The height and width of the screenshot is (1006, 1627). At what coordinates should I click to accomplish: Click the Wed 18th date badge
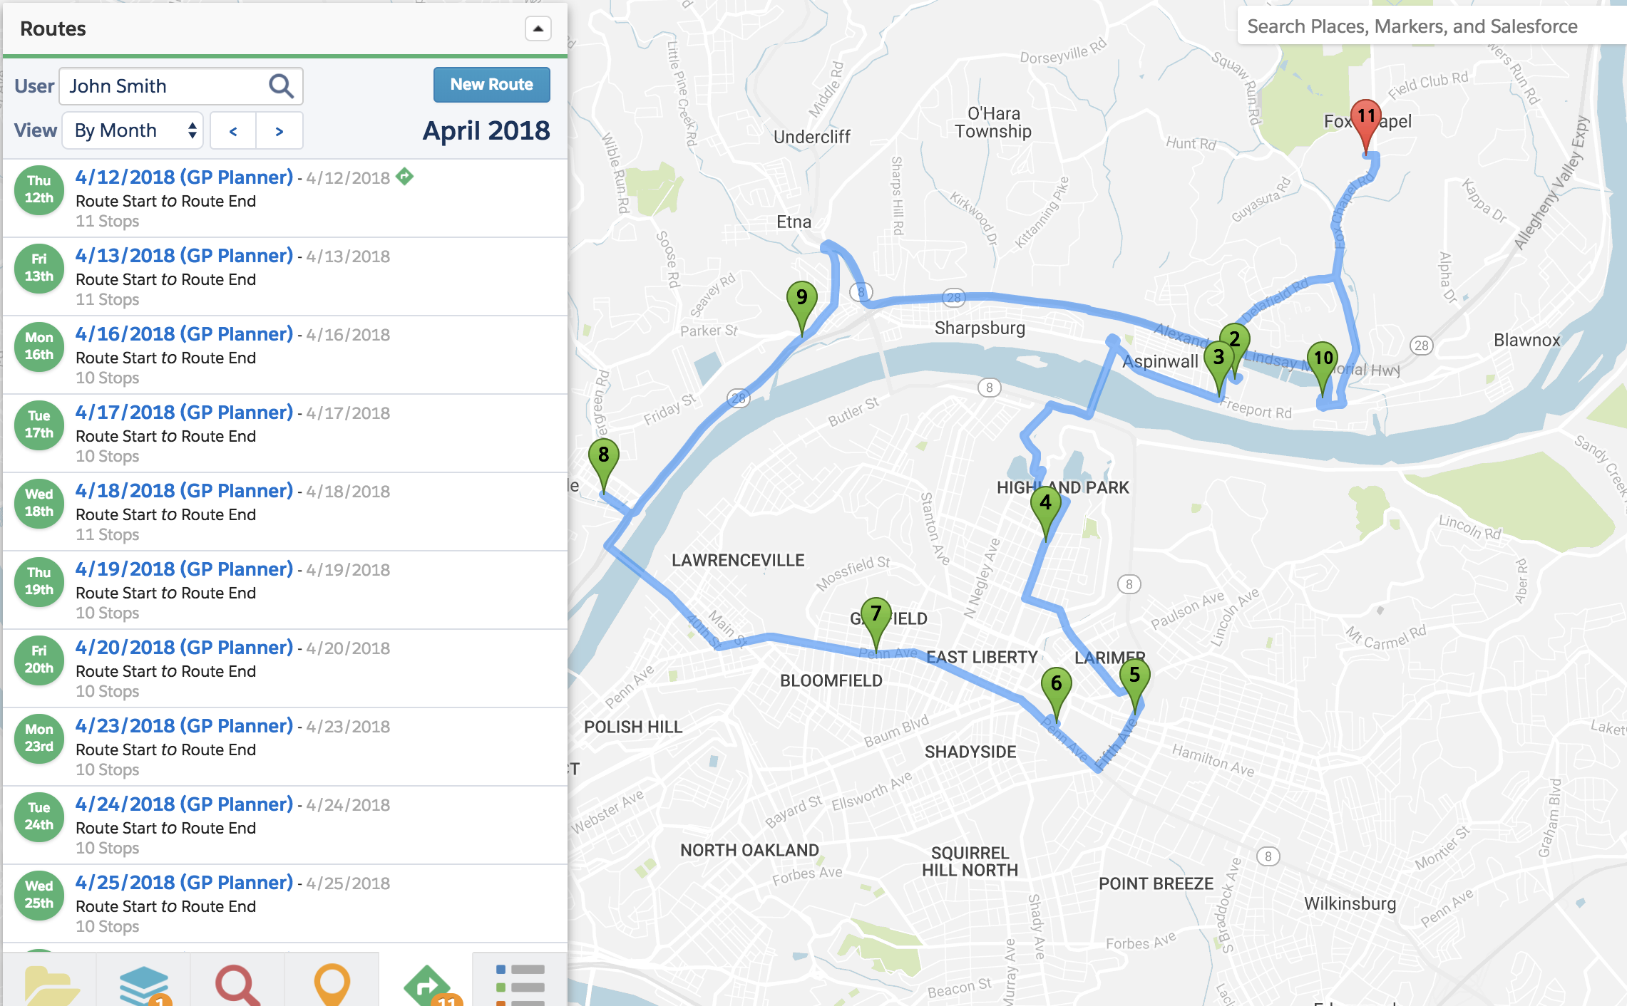[x=39, y=503]
